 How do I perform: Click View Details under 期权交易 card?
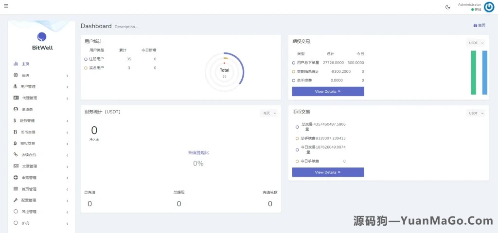328,91
